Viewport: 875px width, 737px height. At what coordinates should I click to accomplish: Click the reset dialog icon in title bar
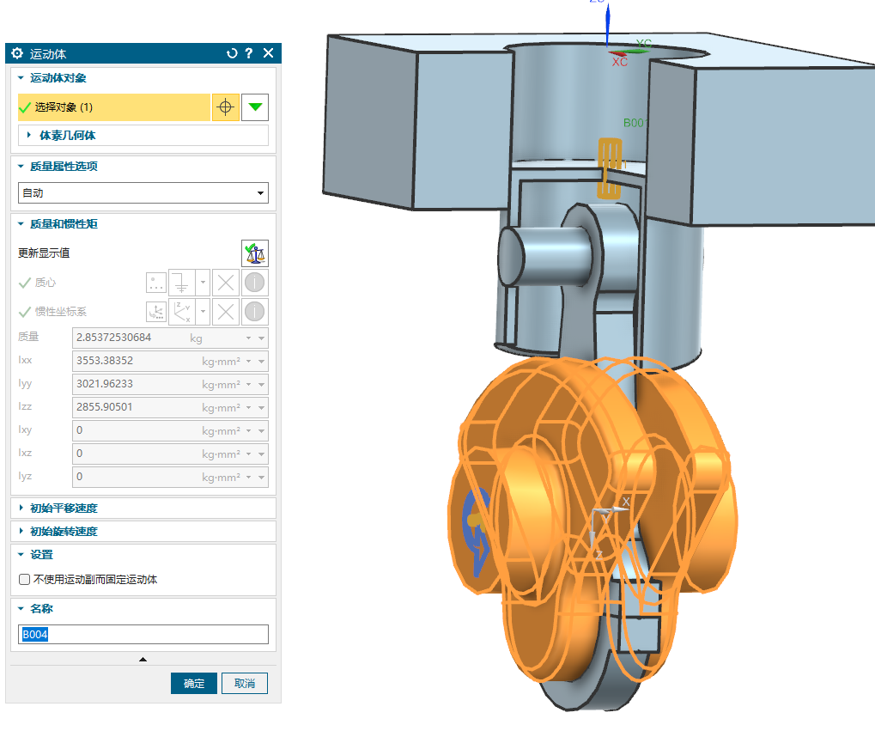(x=232, y=53)
